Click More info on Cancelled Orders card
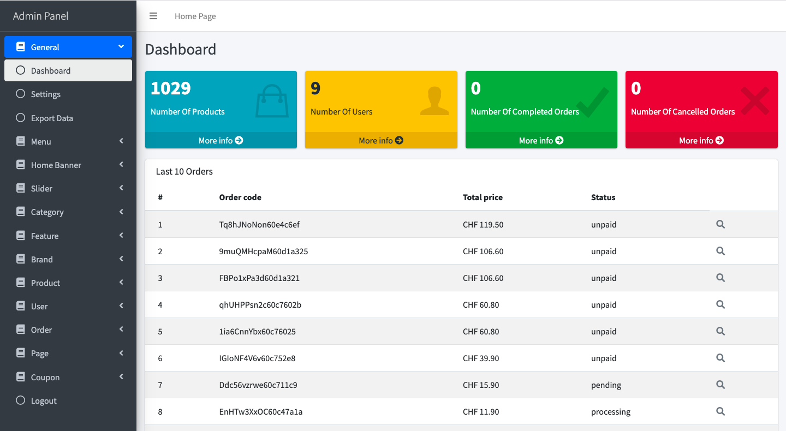This screenshot has width=786, height=431. [x=701, y=140]
